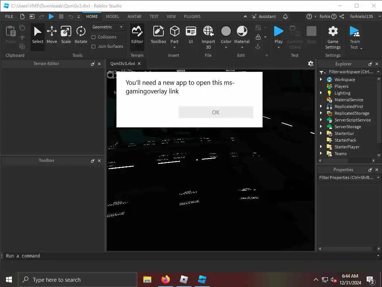This screenshot has width=382, height=287.
Task: Open the Material picker
Action: click(242, 36)
